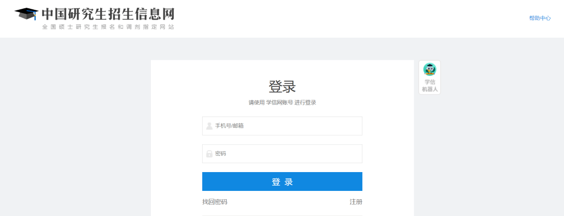Click the user silhouette icon in account field
Viewport: 564px width, 216px height.
[x=209, y=126]
